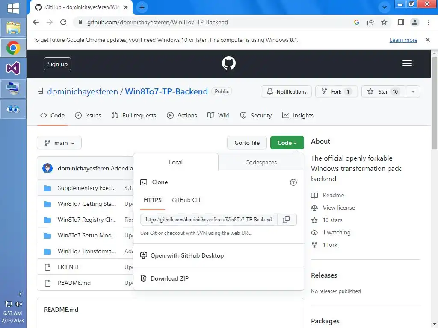Viewport: 438px width, 328px height.
Task: Open dominichayesferen owner link
Action: pyautogui.click(x=83, y=91)
